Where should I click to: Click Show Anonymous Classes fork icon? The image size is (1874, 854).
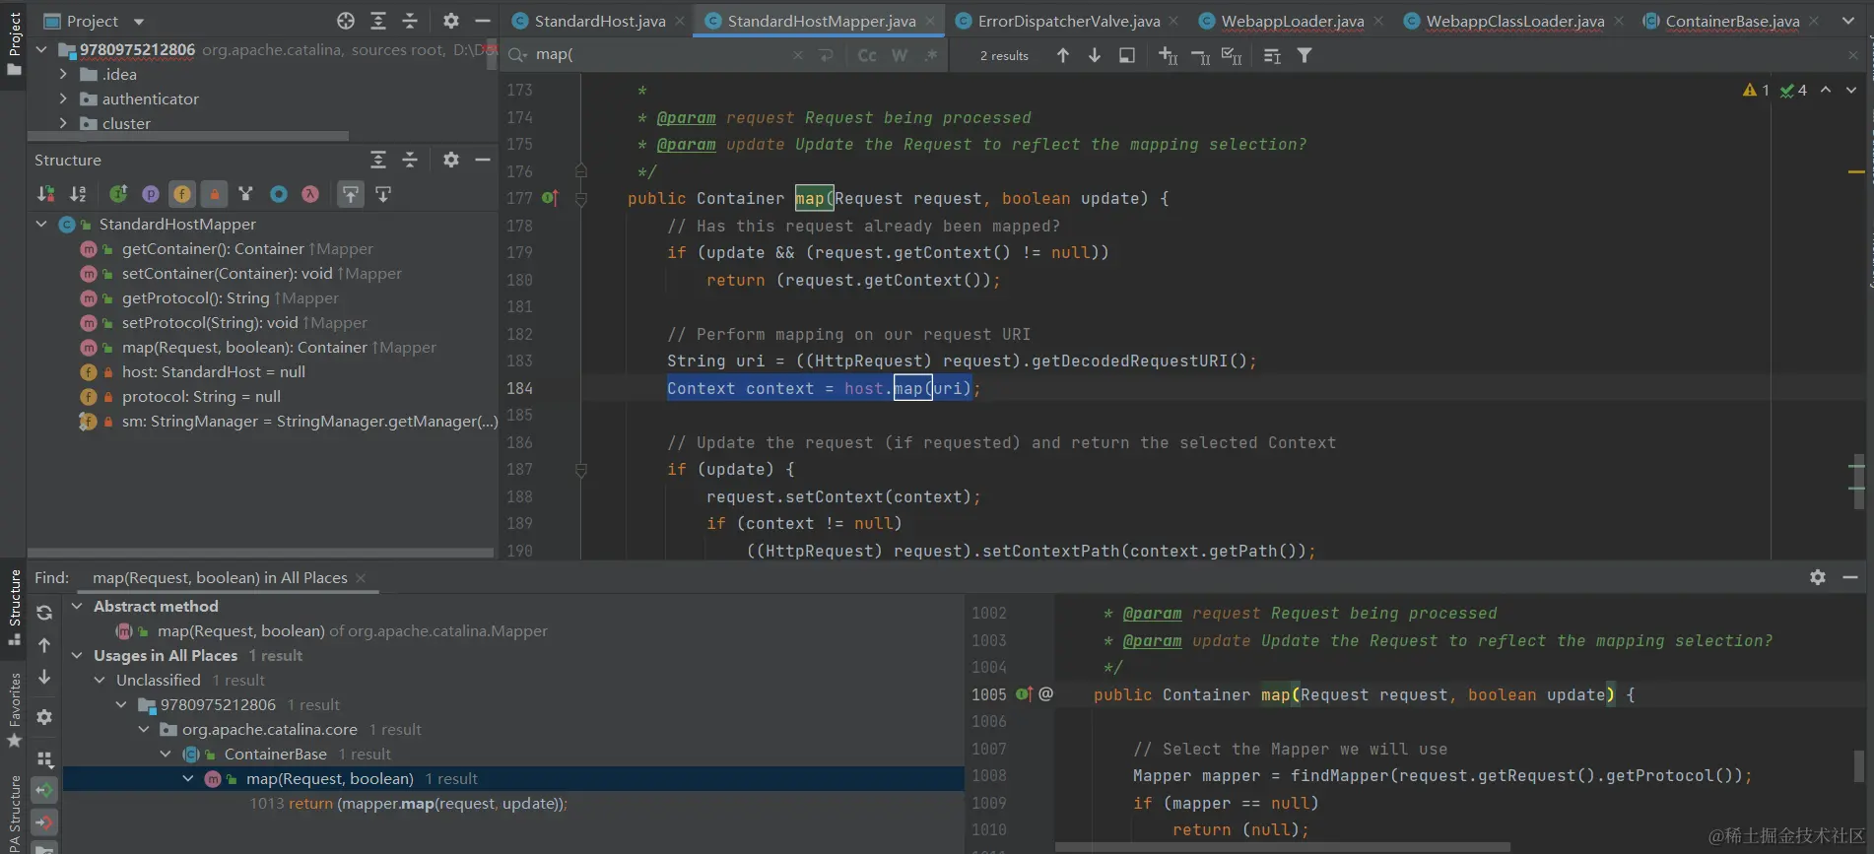245,194
